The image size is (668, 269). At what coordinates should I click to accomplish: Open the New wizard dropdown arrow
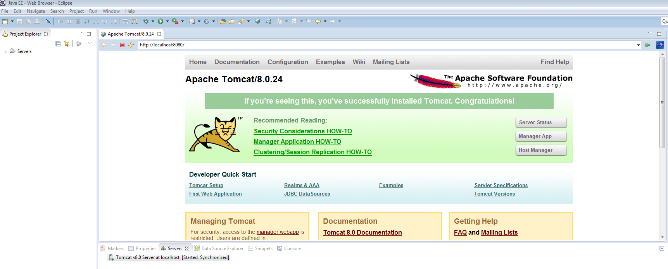(12, 21)
